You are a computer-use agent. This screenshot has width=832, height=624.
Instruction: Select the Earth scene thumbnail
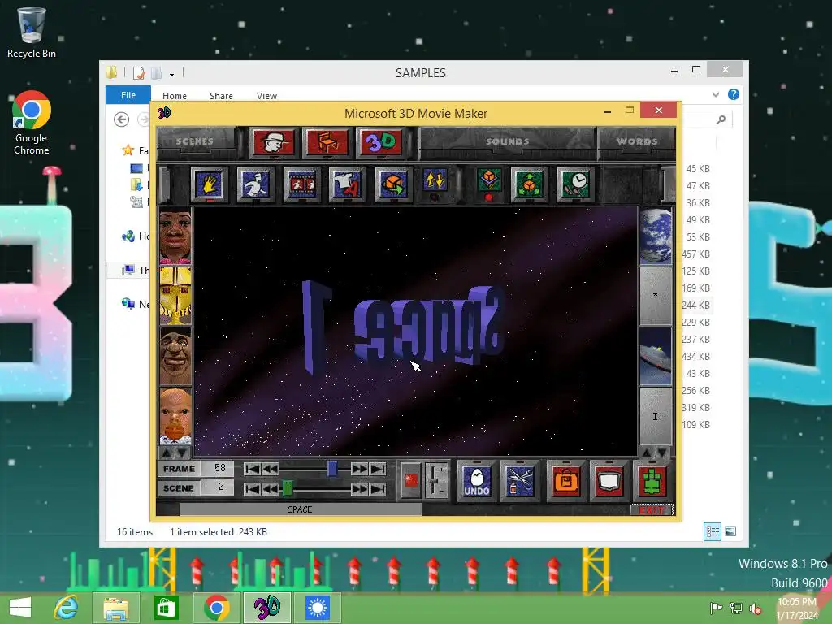[x=656, y=236]
